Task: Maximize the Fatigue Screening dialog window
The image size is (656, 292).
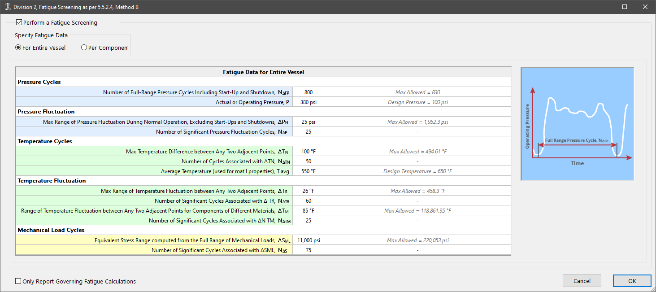Action: [625, 7]
